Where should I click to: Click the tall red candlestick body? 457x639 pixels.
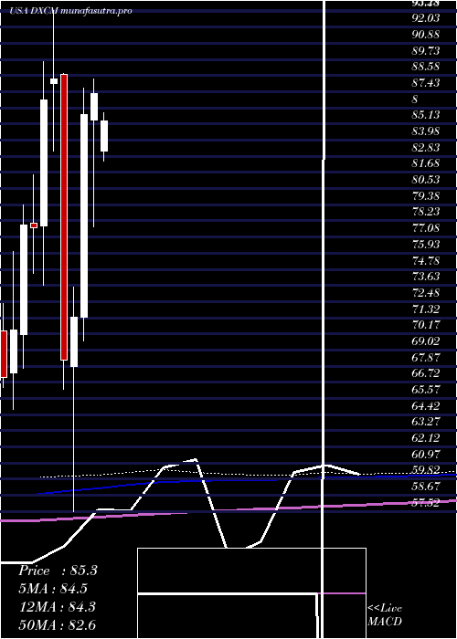pos(64,217)
